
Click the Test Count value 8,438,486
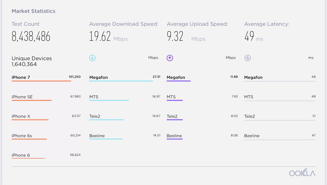(31, 37)
